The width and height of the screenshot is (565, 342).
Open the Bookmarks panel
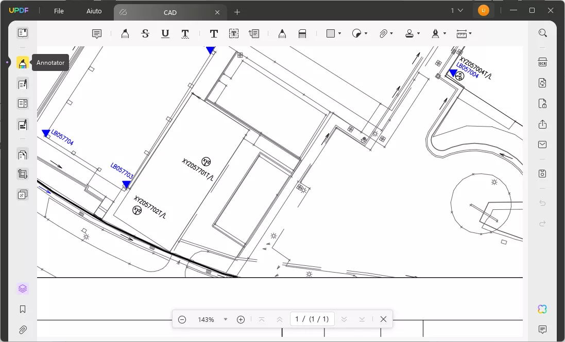click(22, 309)
